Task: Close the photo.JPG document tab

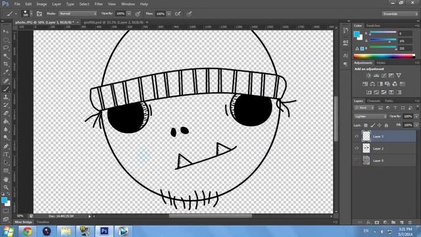Action: coord(78,22)
